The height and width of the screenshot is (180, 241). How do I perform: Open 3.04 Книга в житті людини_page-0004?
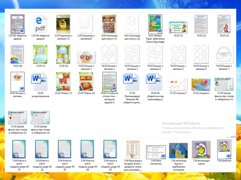[87, 149]
